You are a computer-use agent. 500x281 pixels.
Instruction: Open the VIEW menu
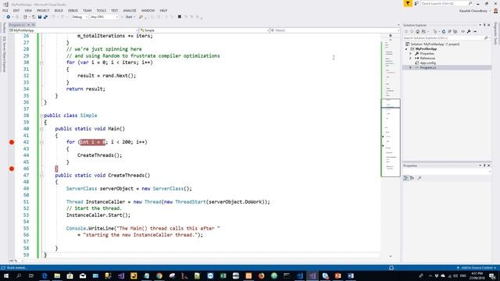pyautogui.click(x=28, y=10)
